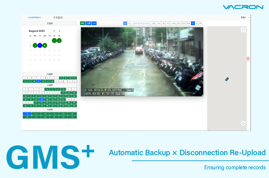Choose hour 18 in the hour selector
The image size is (269, 178).
pyautogui.click(x=52, y=81)
